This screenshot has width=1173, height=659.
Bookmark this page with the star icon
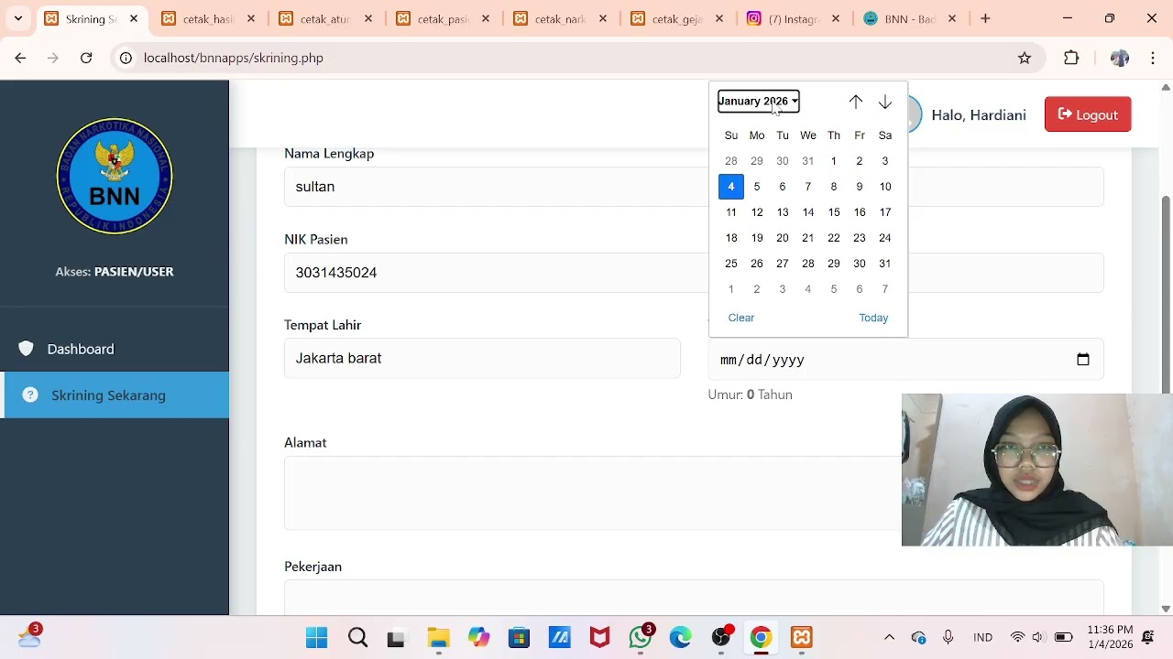[1025, 58]
